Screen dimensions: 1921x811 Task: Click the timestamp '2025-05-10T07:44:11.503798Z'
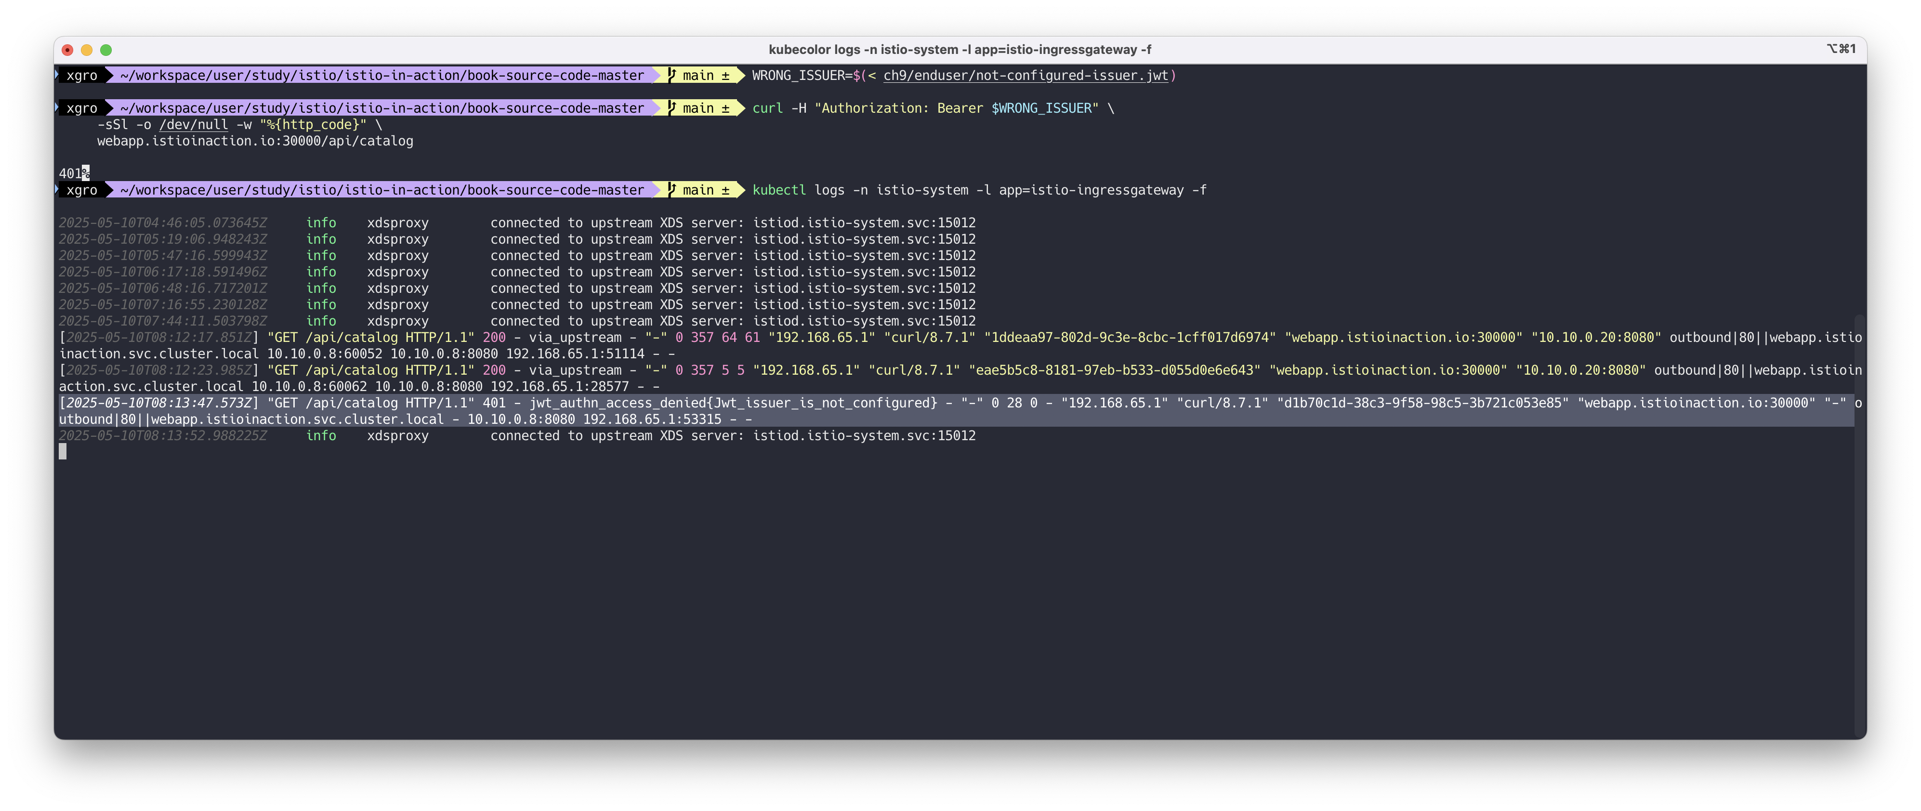pos(162,321)
